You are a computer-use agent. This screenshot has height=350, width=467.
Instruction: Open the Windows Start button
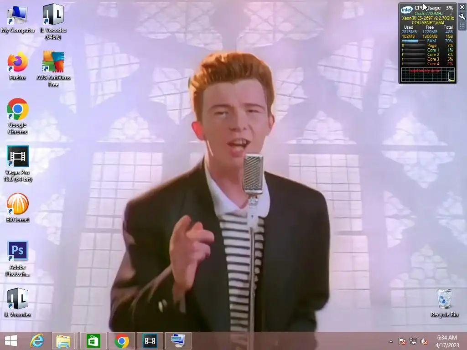click(11, 341)
